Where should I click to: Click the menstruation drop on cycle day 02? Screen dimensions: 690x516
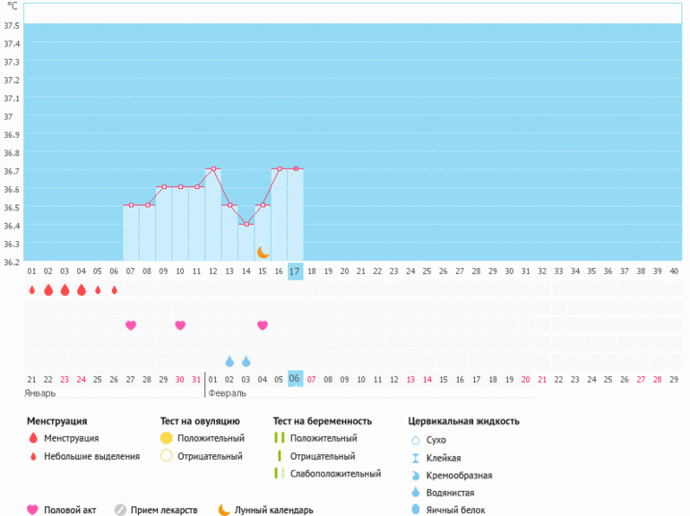[x=48, y=290]
